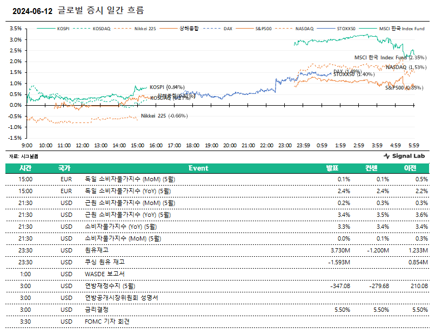Select the STOXX50 legend entry
The width and height of the screenshot is (435, 335).
(336, 29)
